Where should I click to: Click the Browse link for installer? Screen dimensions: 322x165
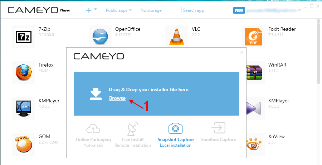[x=117, y=98]
